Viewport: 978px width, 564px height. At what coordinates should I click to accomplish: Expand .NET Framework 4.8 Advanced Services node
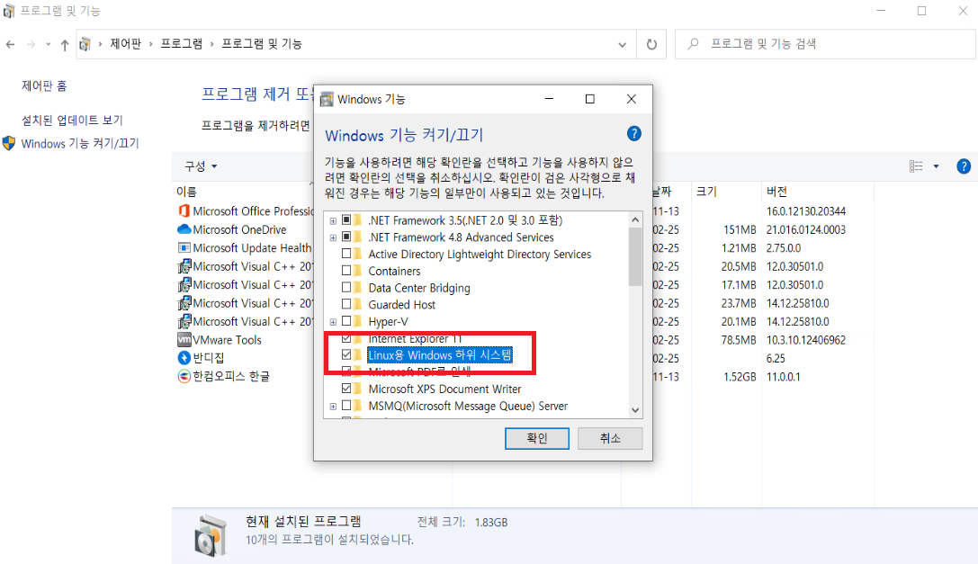coord(333,237)
